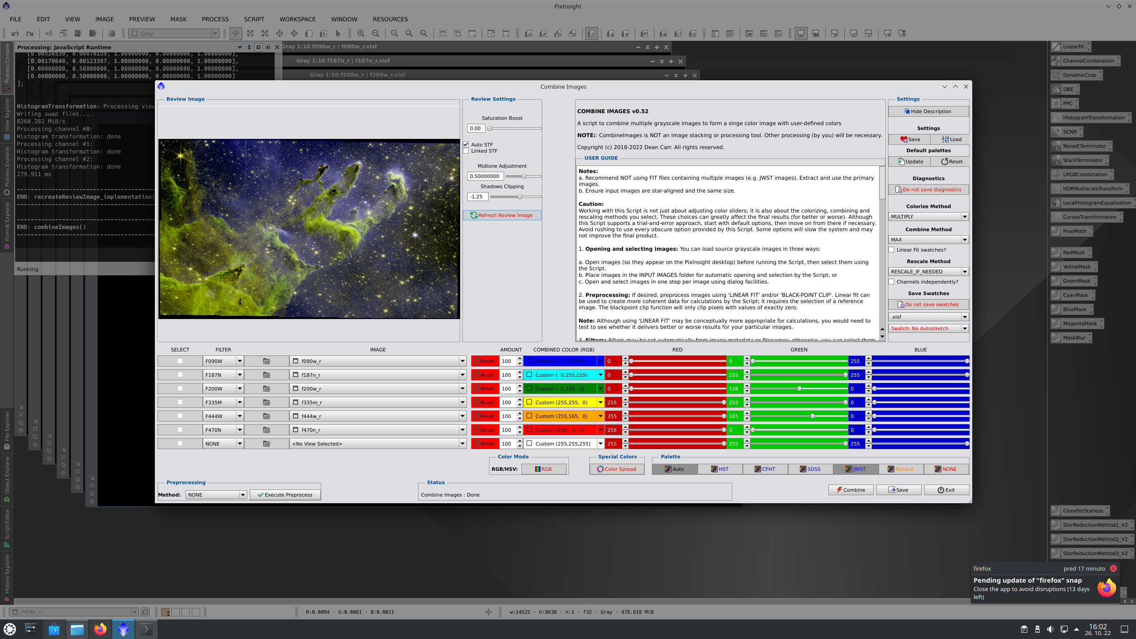Enable the Linked STF checkbox
The image size is (1136, 639).
(x=466, y=151)
